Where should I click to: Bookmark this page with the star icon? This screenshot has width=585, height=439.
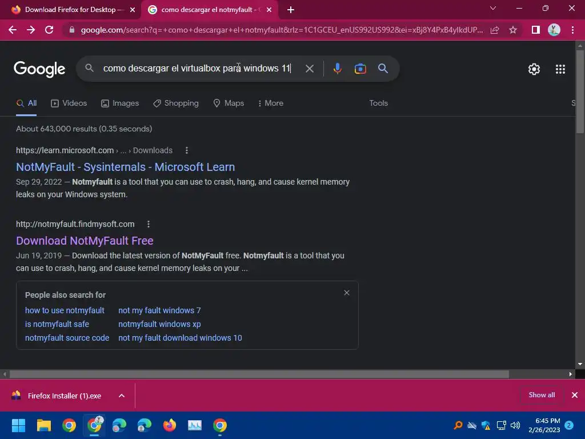click(x=513, y=30)
